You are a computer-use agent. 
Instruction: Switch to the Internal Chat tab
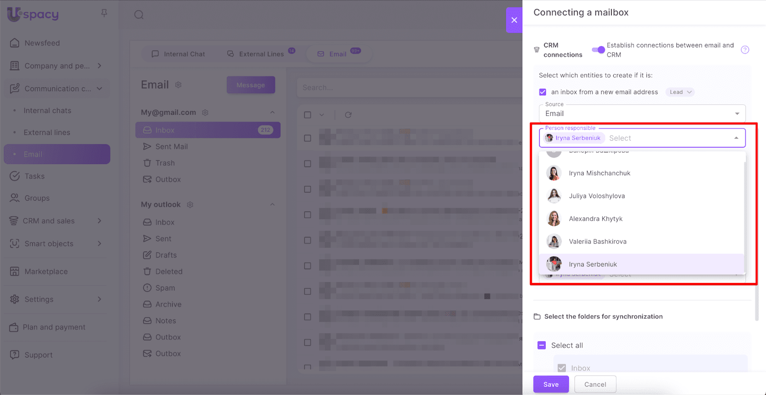coord(178,54)
